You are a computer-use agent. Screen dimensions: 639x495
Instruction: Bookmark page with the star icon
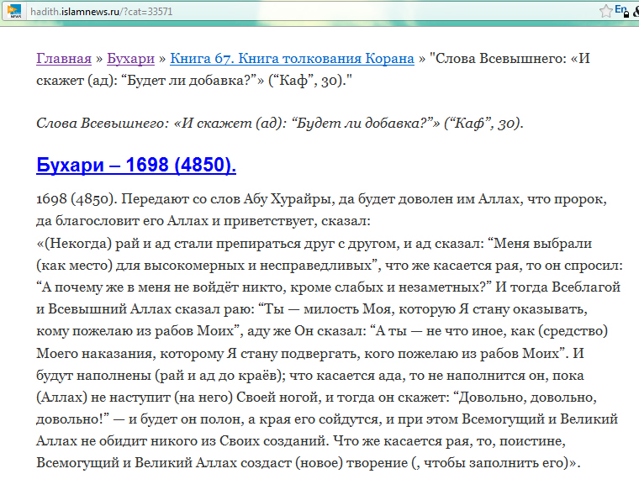[x=606, y=11]
